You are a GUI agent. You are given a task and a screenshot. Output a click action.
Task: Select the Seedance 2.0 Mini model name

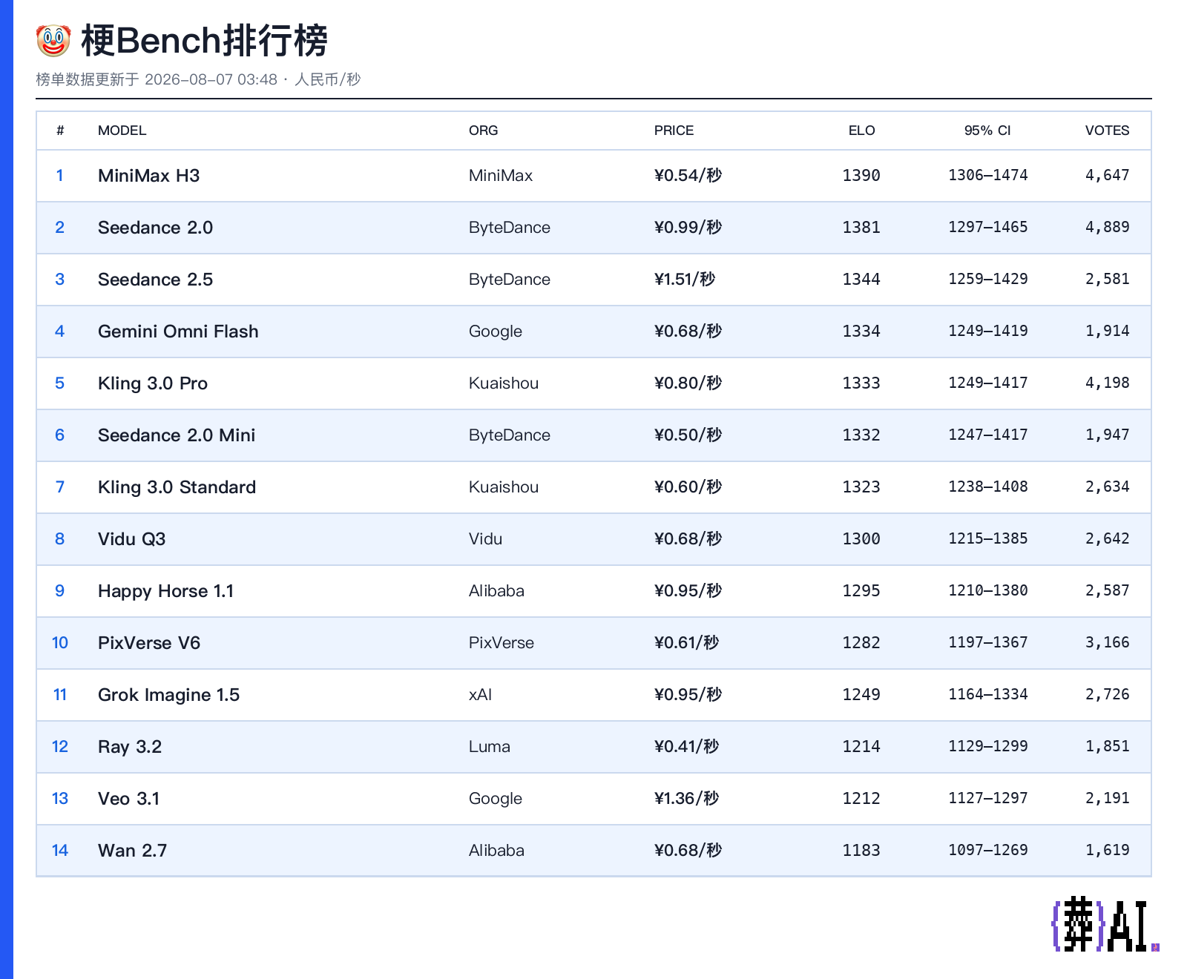point(177,435)
